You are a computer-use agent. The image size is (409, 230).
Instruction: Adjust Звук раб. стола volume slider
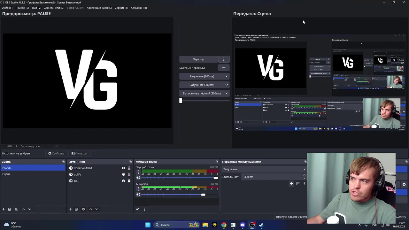pos(216,178)
